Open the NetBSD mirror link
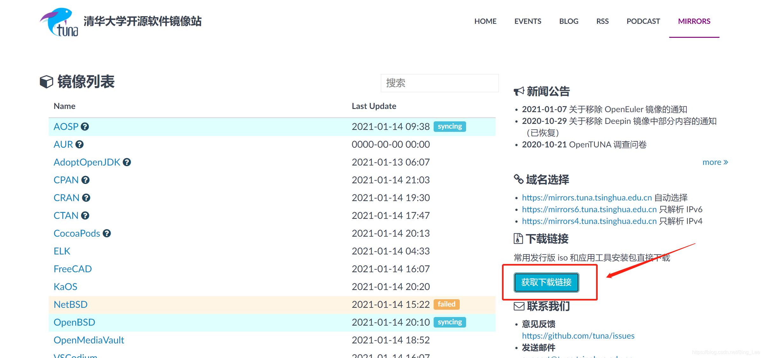Screen dimensions: 763x358 pyautogui.click(x=70, y=305)
